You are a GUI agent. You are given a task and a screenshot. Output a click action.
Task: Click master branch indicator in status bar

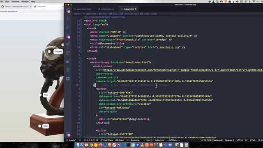[71, 140]
